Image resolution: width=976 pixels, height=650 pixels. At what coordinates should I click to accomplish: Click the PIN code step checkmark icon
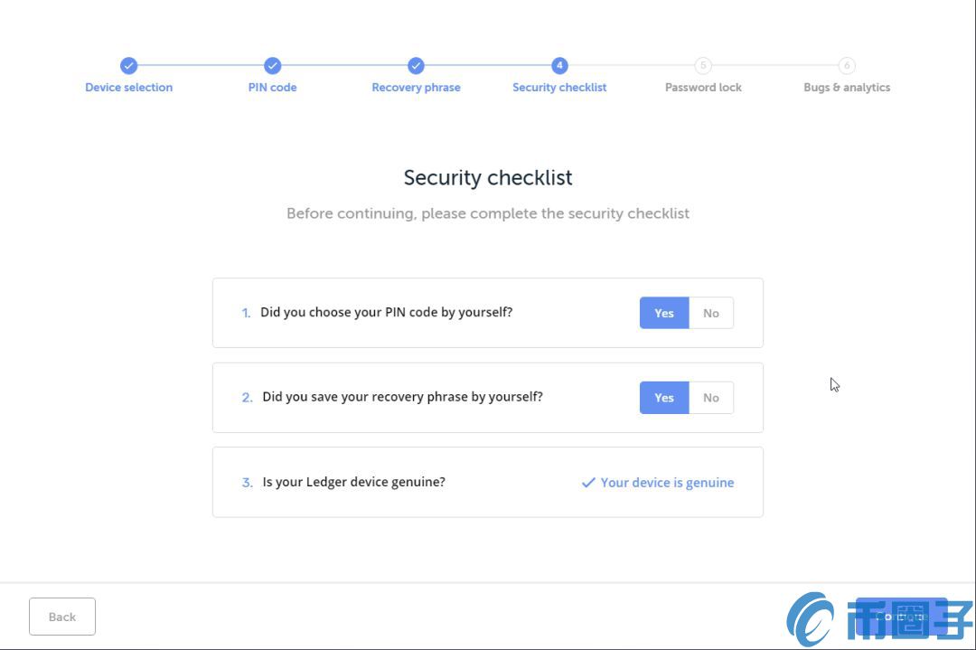click(x=273, y=65)
